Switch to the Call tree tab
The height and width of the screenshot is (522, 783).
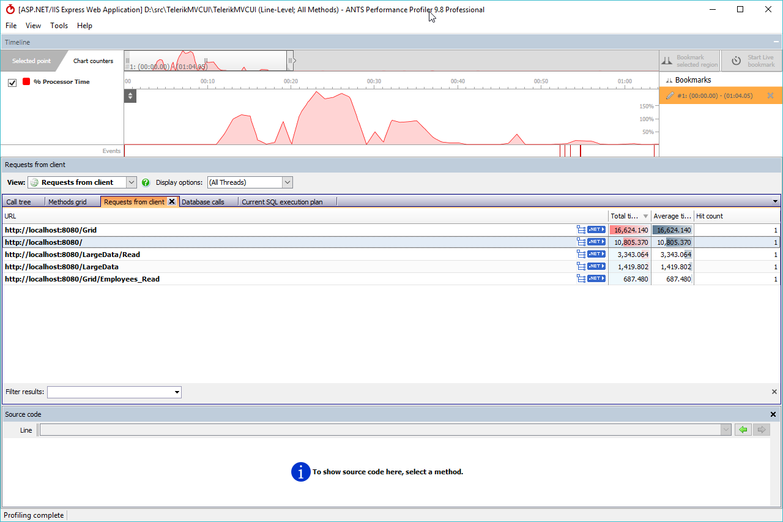point(19,202)
